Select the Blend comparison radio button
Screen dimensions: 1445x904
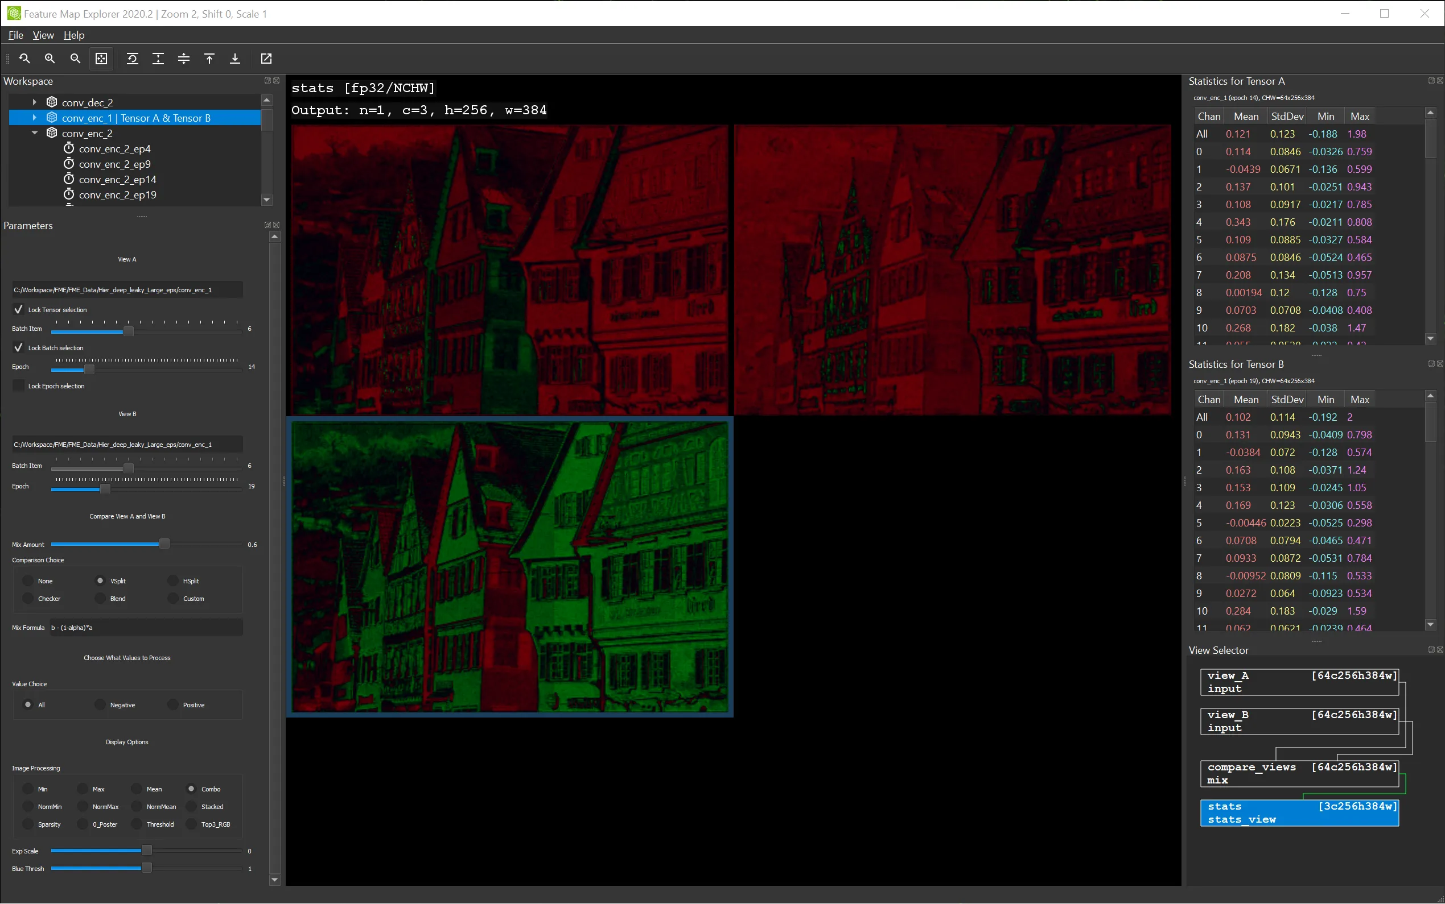[x=101, y=599]
